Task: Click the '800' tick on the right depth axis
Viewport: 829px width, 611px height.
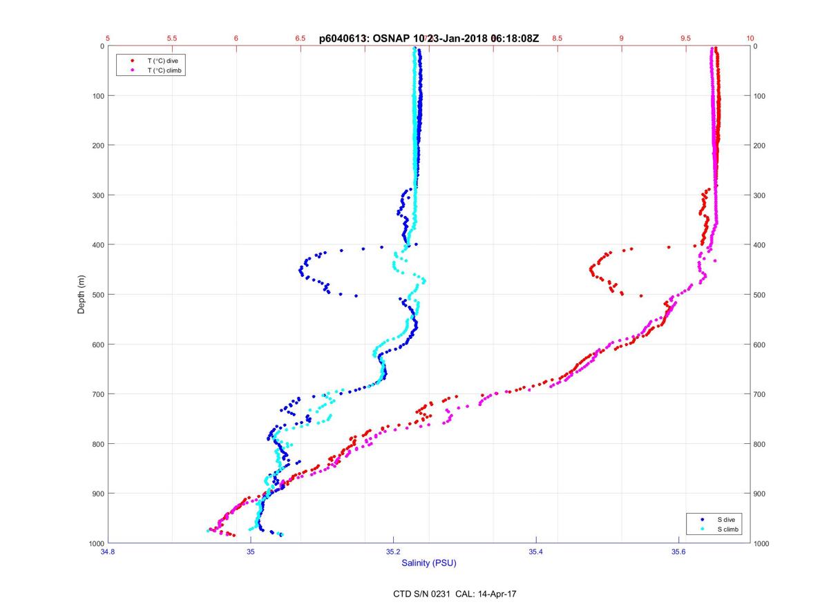Action: (761, 444)
